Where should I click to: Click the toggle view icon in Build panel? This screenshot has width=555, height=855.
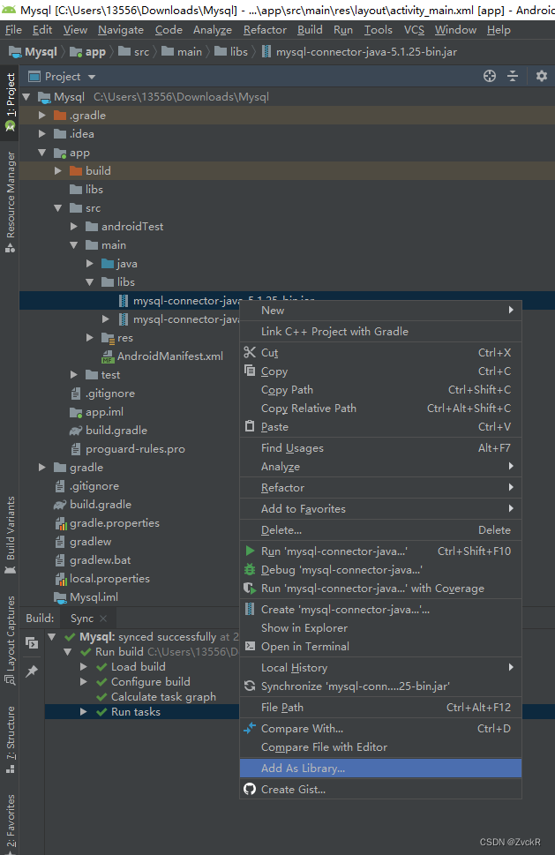tap(32, 643)
